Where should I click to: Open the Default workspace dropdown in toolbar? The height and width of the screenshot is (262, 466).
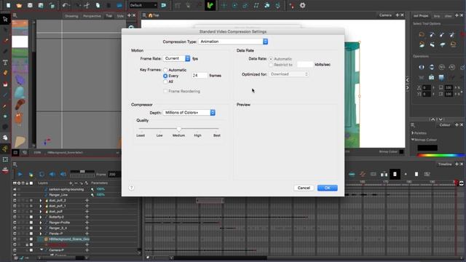point(143,5)
